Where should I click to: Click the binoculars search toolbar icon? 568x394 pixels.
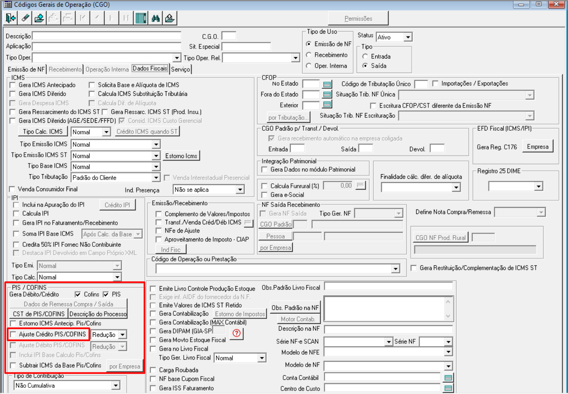[155, 18]
